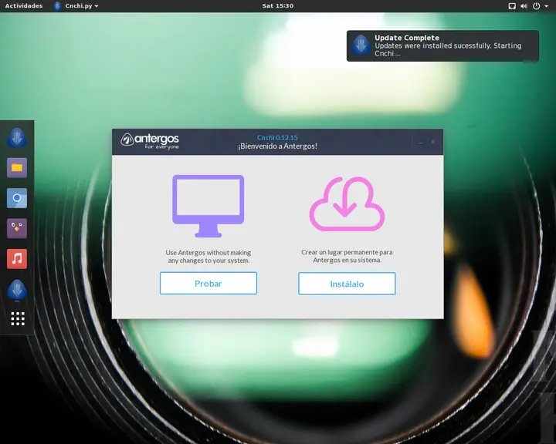Minimize the Cnchi installer window

(x=420, y=142)
